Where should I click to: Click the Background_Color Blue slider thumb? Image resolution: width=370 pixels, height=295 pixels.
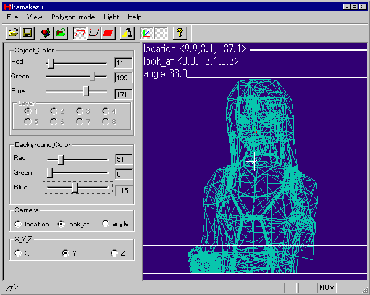click(75, 188)
